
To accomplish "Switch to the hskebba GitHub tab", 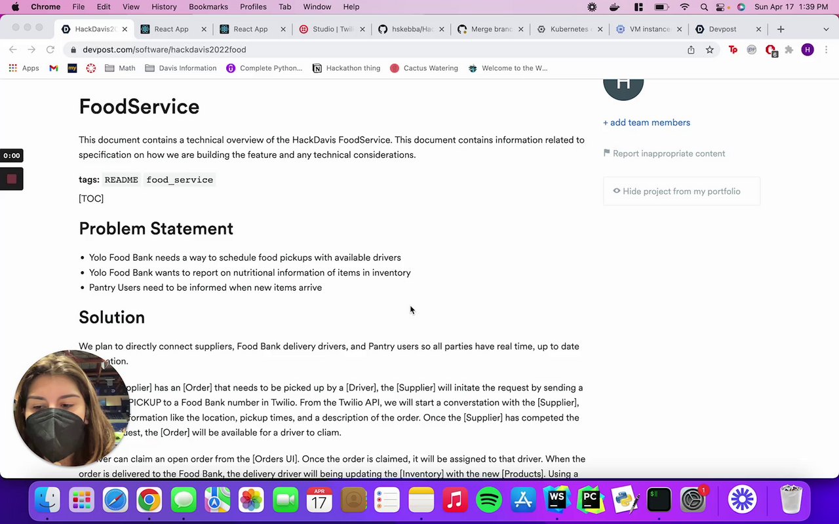I will click(x=412, y=29).
